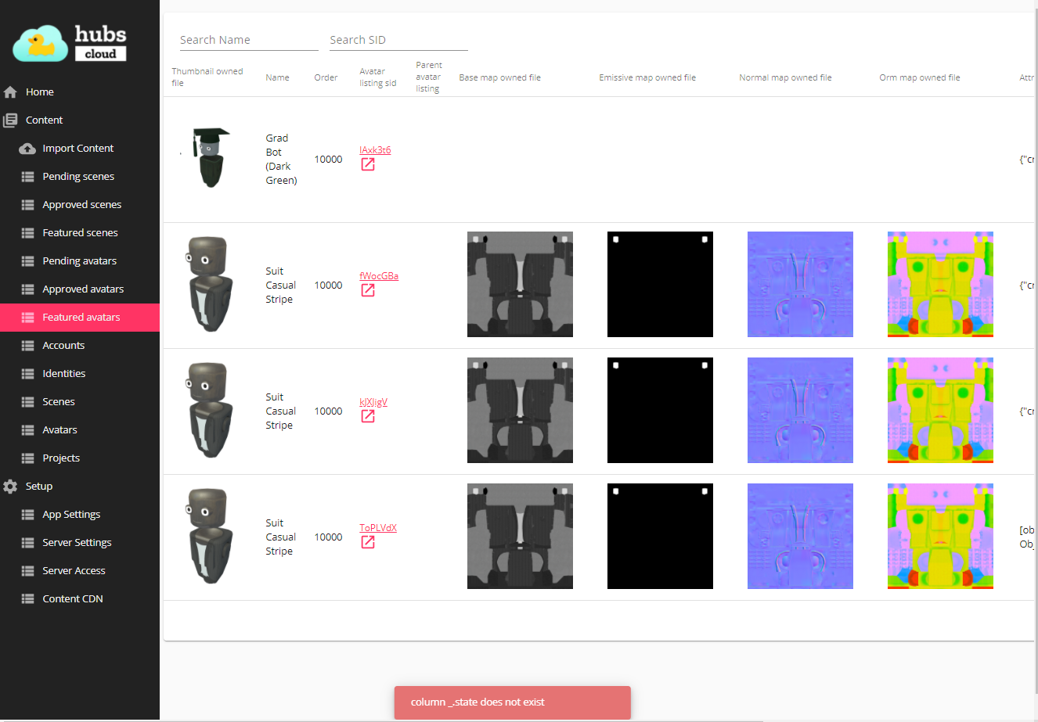Click the Accounts list icon
The width and height of the screenshot is (1038, 722).
27,346
